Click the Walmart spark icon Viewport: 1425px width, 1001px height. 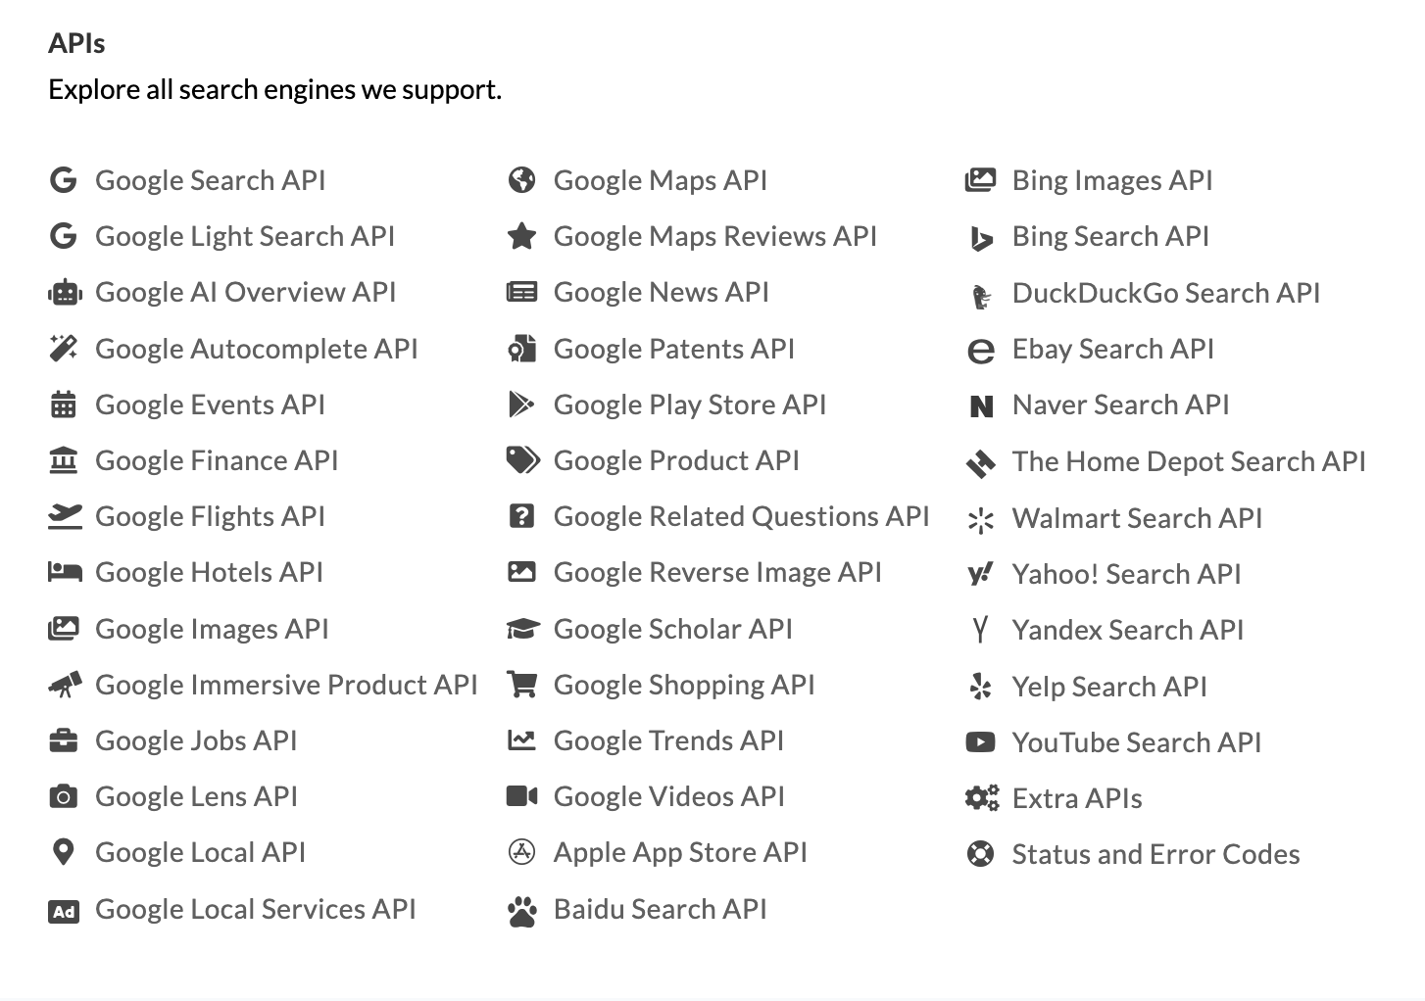(980, 519)
